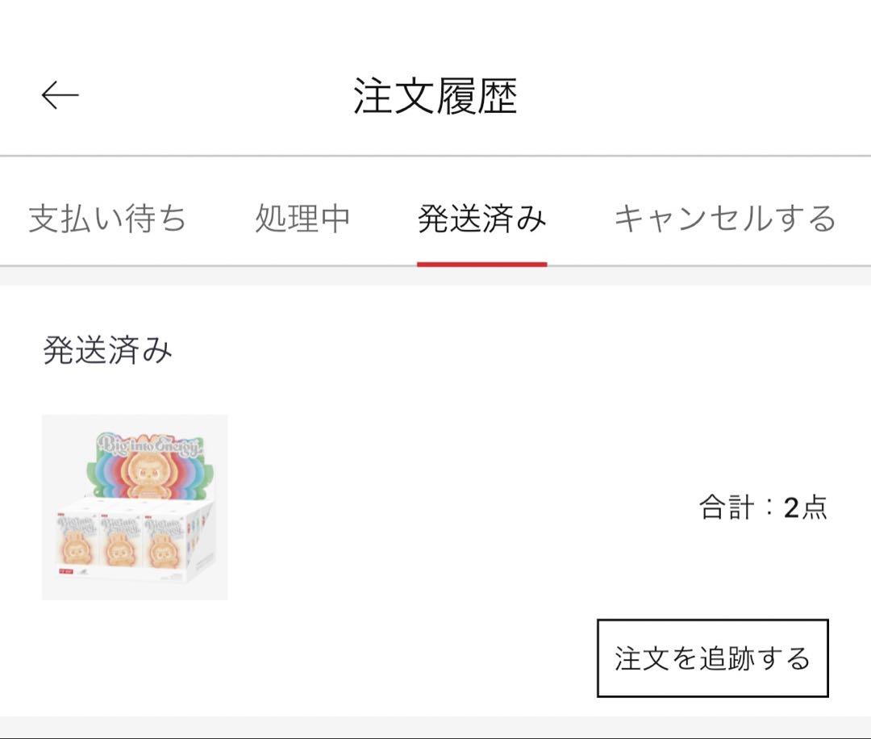871x739 pixels.
Task: Click the red underline beneath the active tab
Action: click(481, 264)
